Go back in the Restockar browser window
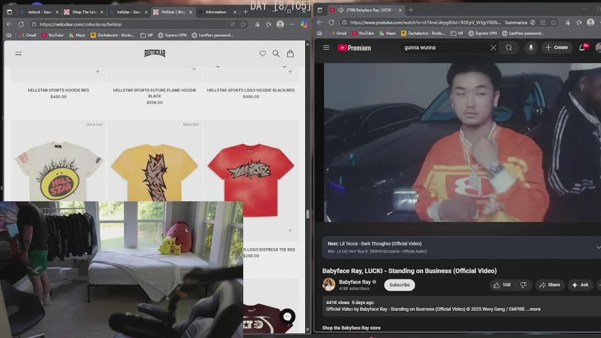This screenshot has width=601, height=338. pyautogui.click(x=9, y=24)
